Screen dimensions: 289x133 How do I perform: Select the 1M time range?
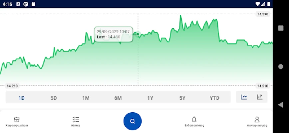pyautogui.click(x=86, y=98)
